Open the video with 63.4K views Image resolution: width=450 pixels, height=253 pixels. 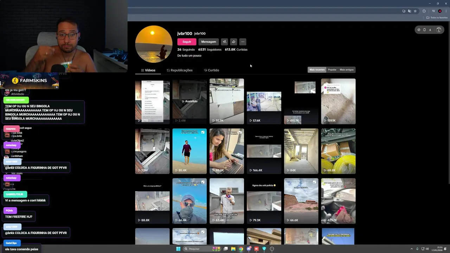coord(227,201)
